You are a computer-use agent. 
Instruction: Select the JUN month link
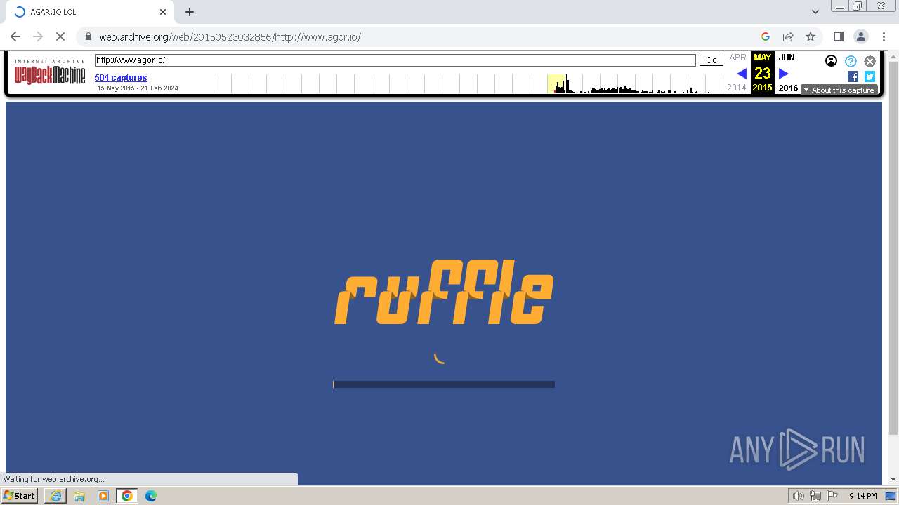point(787,58)
